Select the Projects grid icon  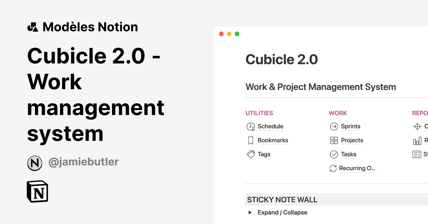(334, 140)
